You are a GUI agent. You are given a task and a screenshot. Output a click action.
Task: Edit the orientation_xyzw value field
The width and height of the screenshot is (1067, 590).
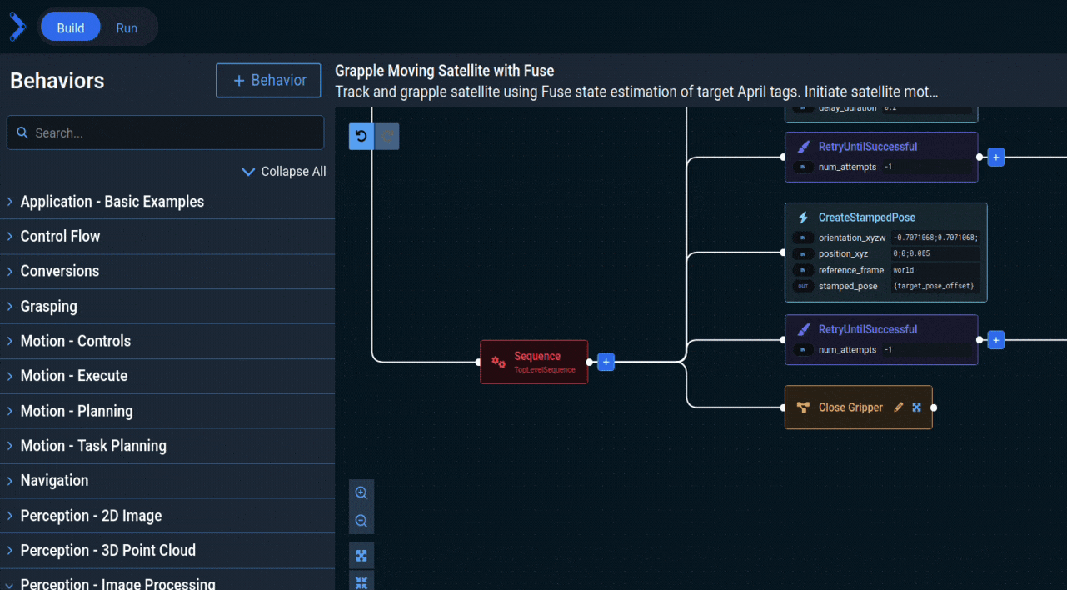pyautogui.click(x=935, y=237)
